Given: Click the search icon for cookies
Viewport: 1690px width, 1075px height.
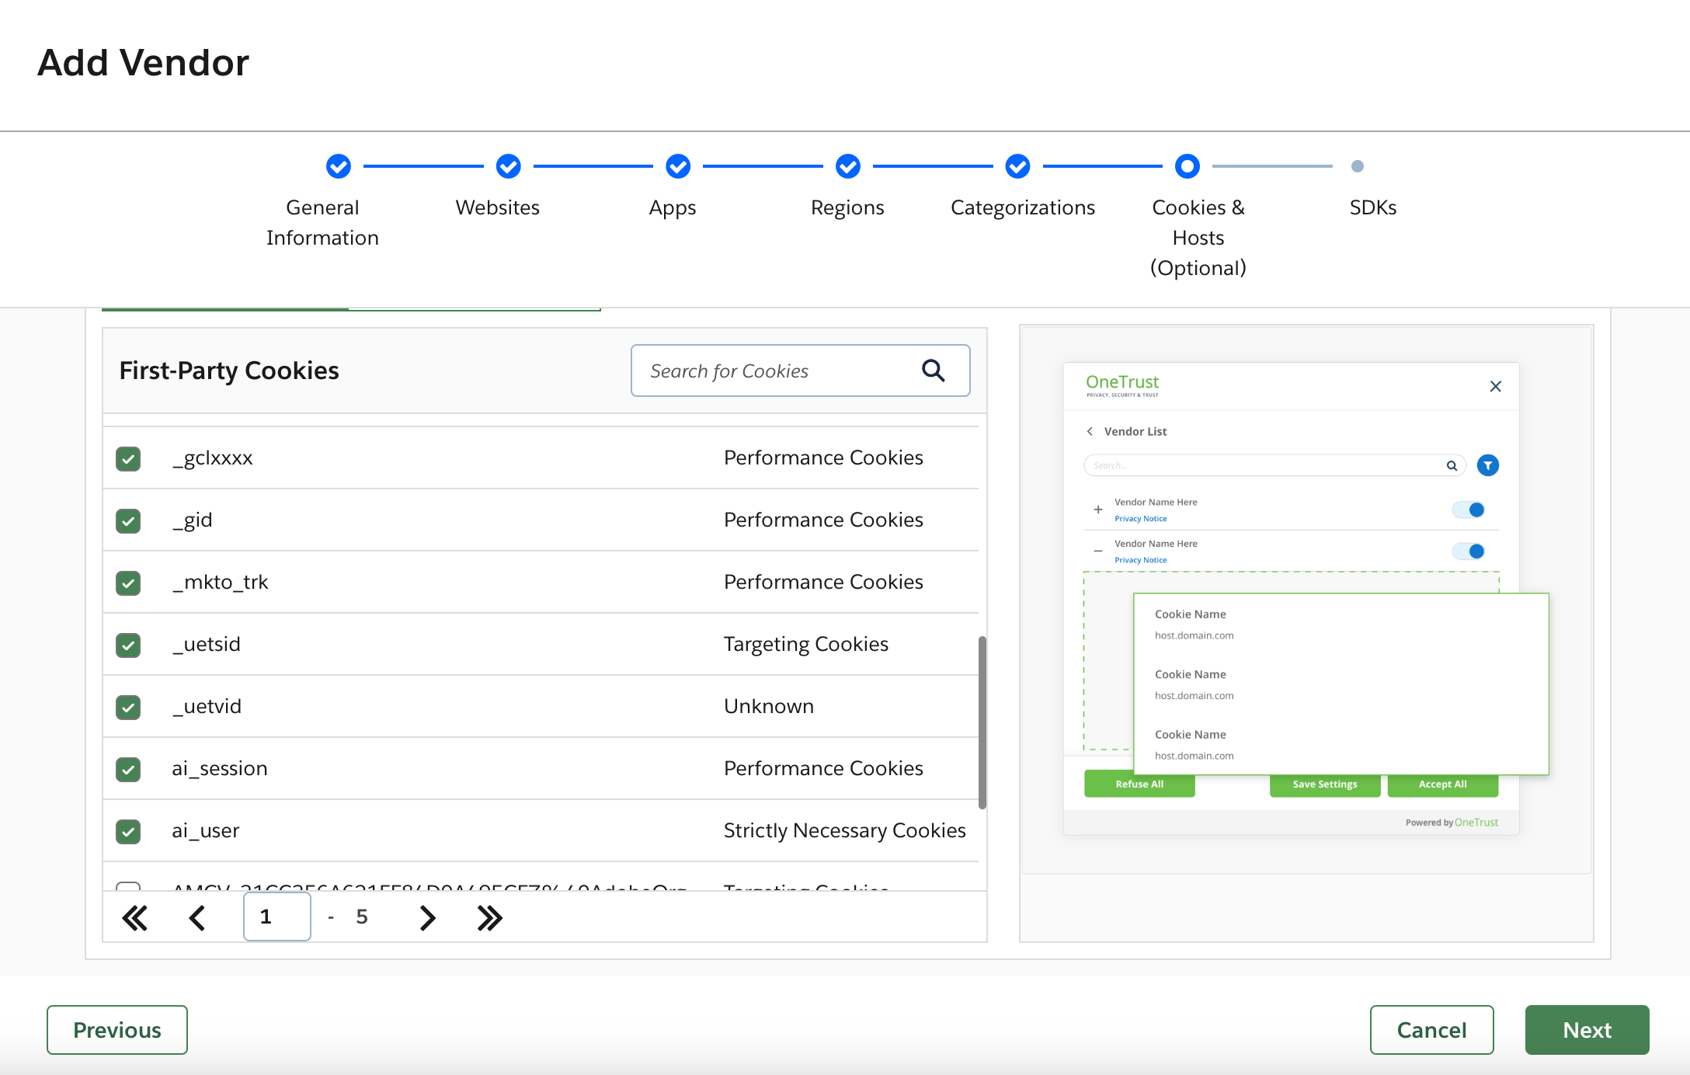Looking at the screenshot, I should [x=935, y=371].
